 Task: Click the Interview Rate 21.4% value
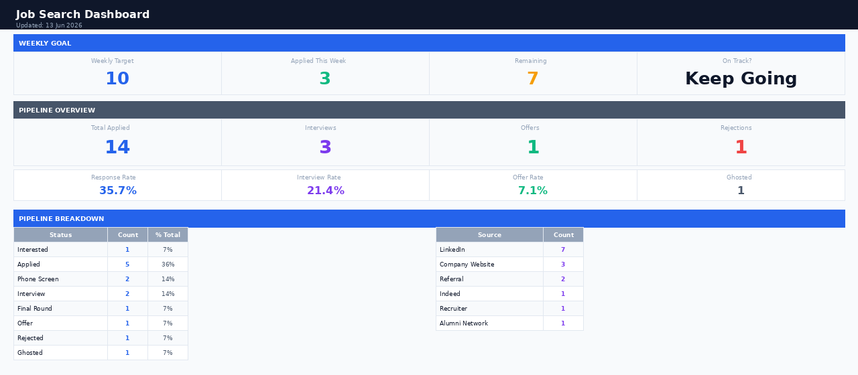coord(326,191)
